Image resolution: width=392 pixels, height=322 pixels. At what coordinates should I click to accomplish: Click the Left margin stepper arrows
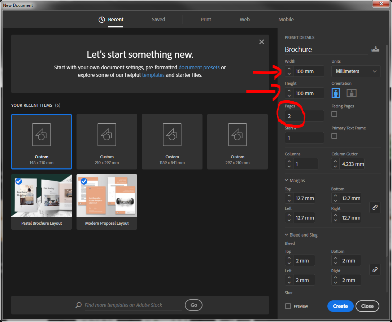click(x=289, y=217)
